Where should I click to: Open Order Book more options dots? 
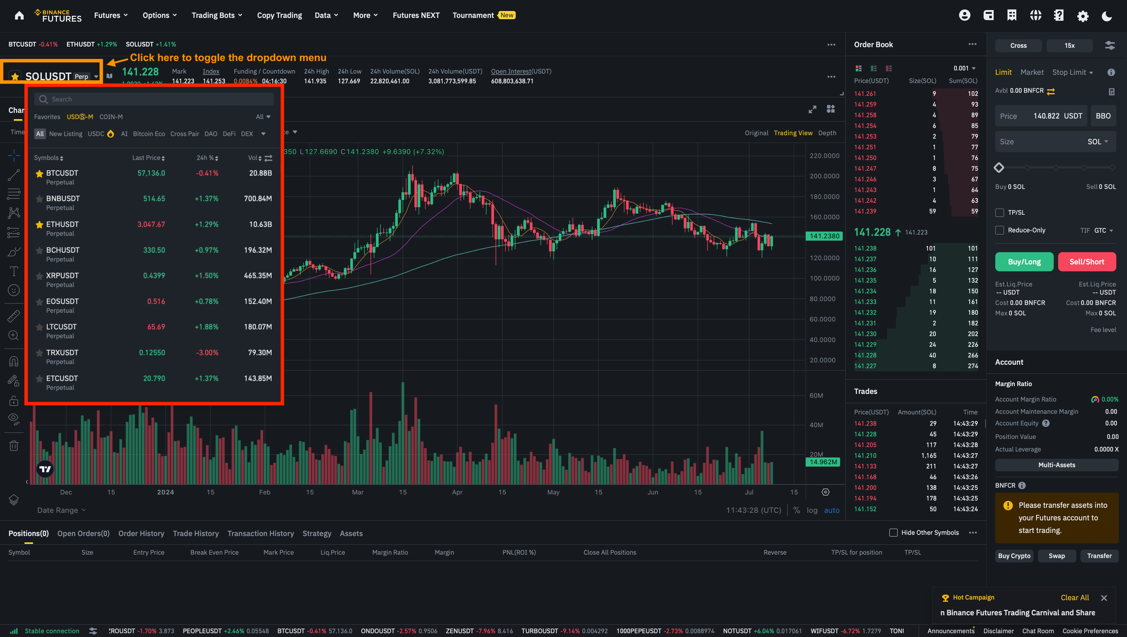coord(973,44)
